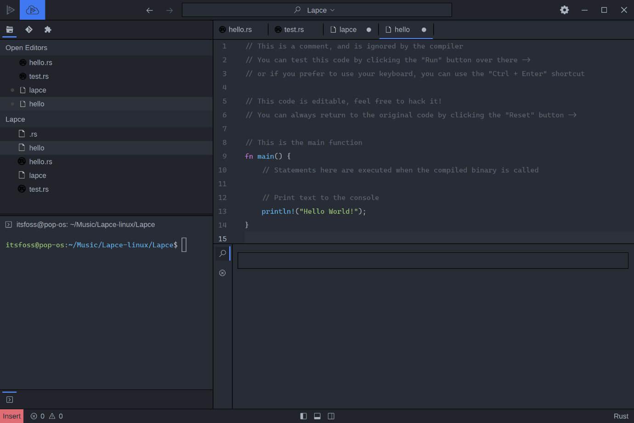
Task: Open the file explorer sidebar icon
Action: [9, 29]
